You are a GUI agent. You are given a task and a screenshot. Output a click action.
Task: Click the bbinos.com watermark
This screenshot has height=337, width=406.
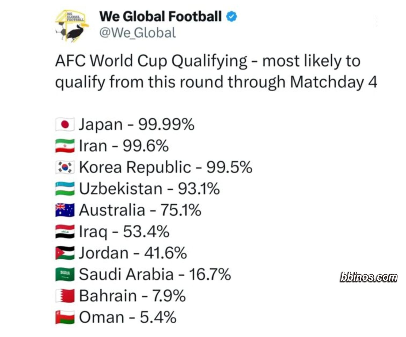[x=369, y=277]
